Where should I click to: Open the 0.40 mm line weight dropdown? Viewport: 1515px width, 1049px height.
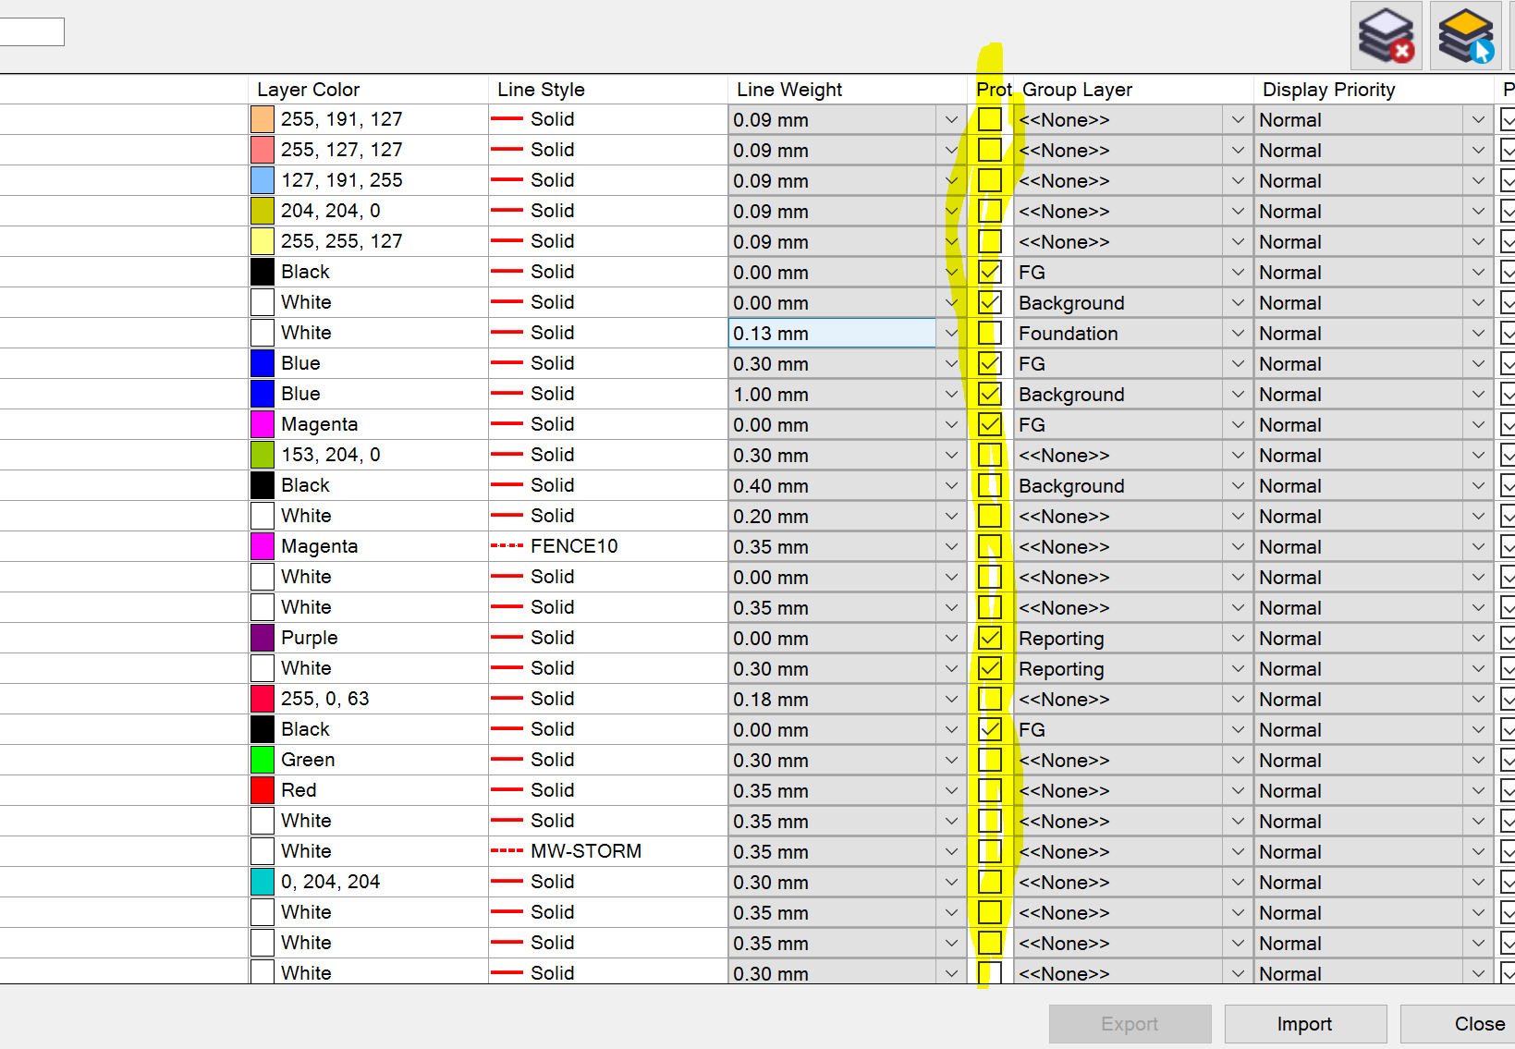[x=951, y=486]
